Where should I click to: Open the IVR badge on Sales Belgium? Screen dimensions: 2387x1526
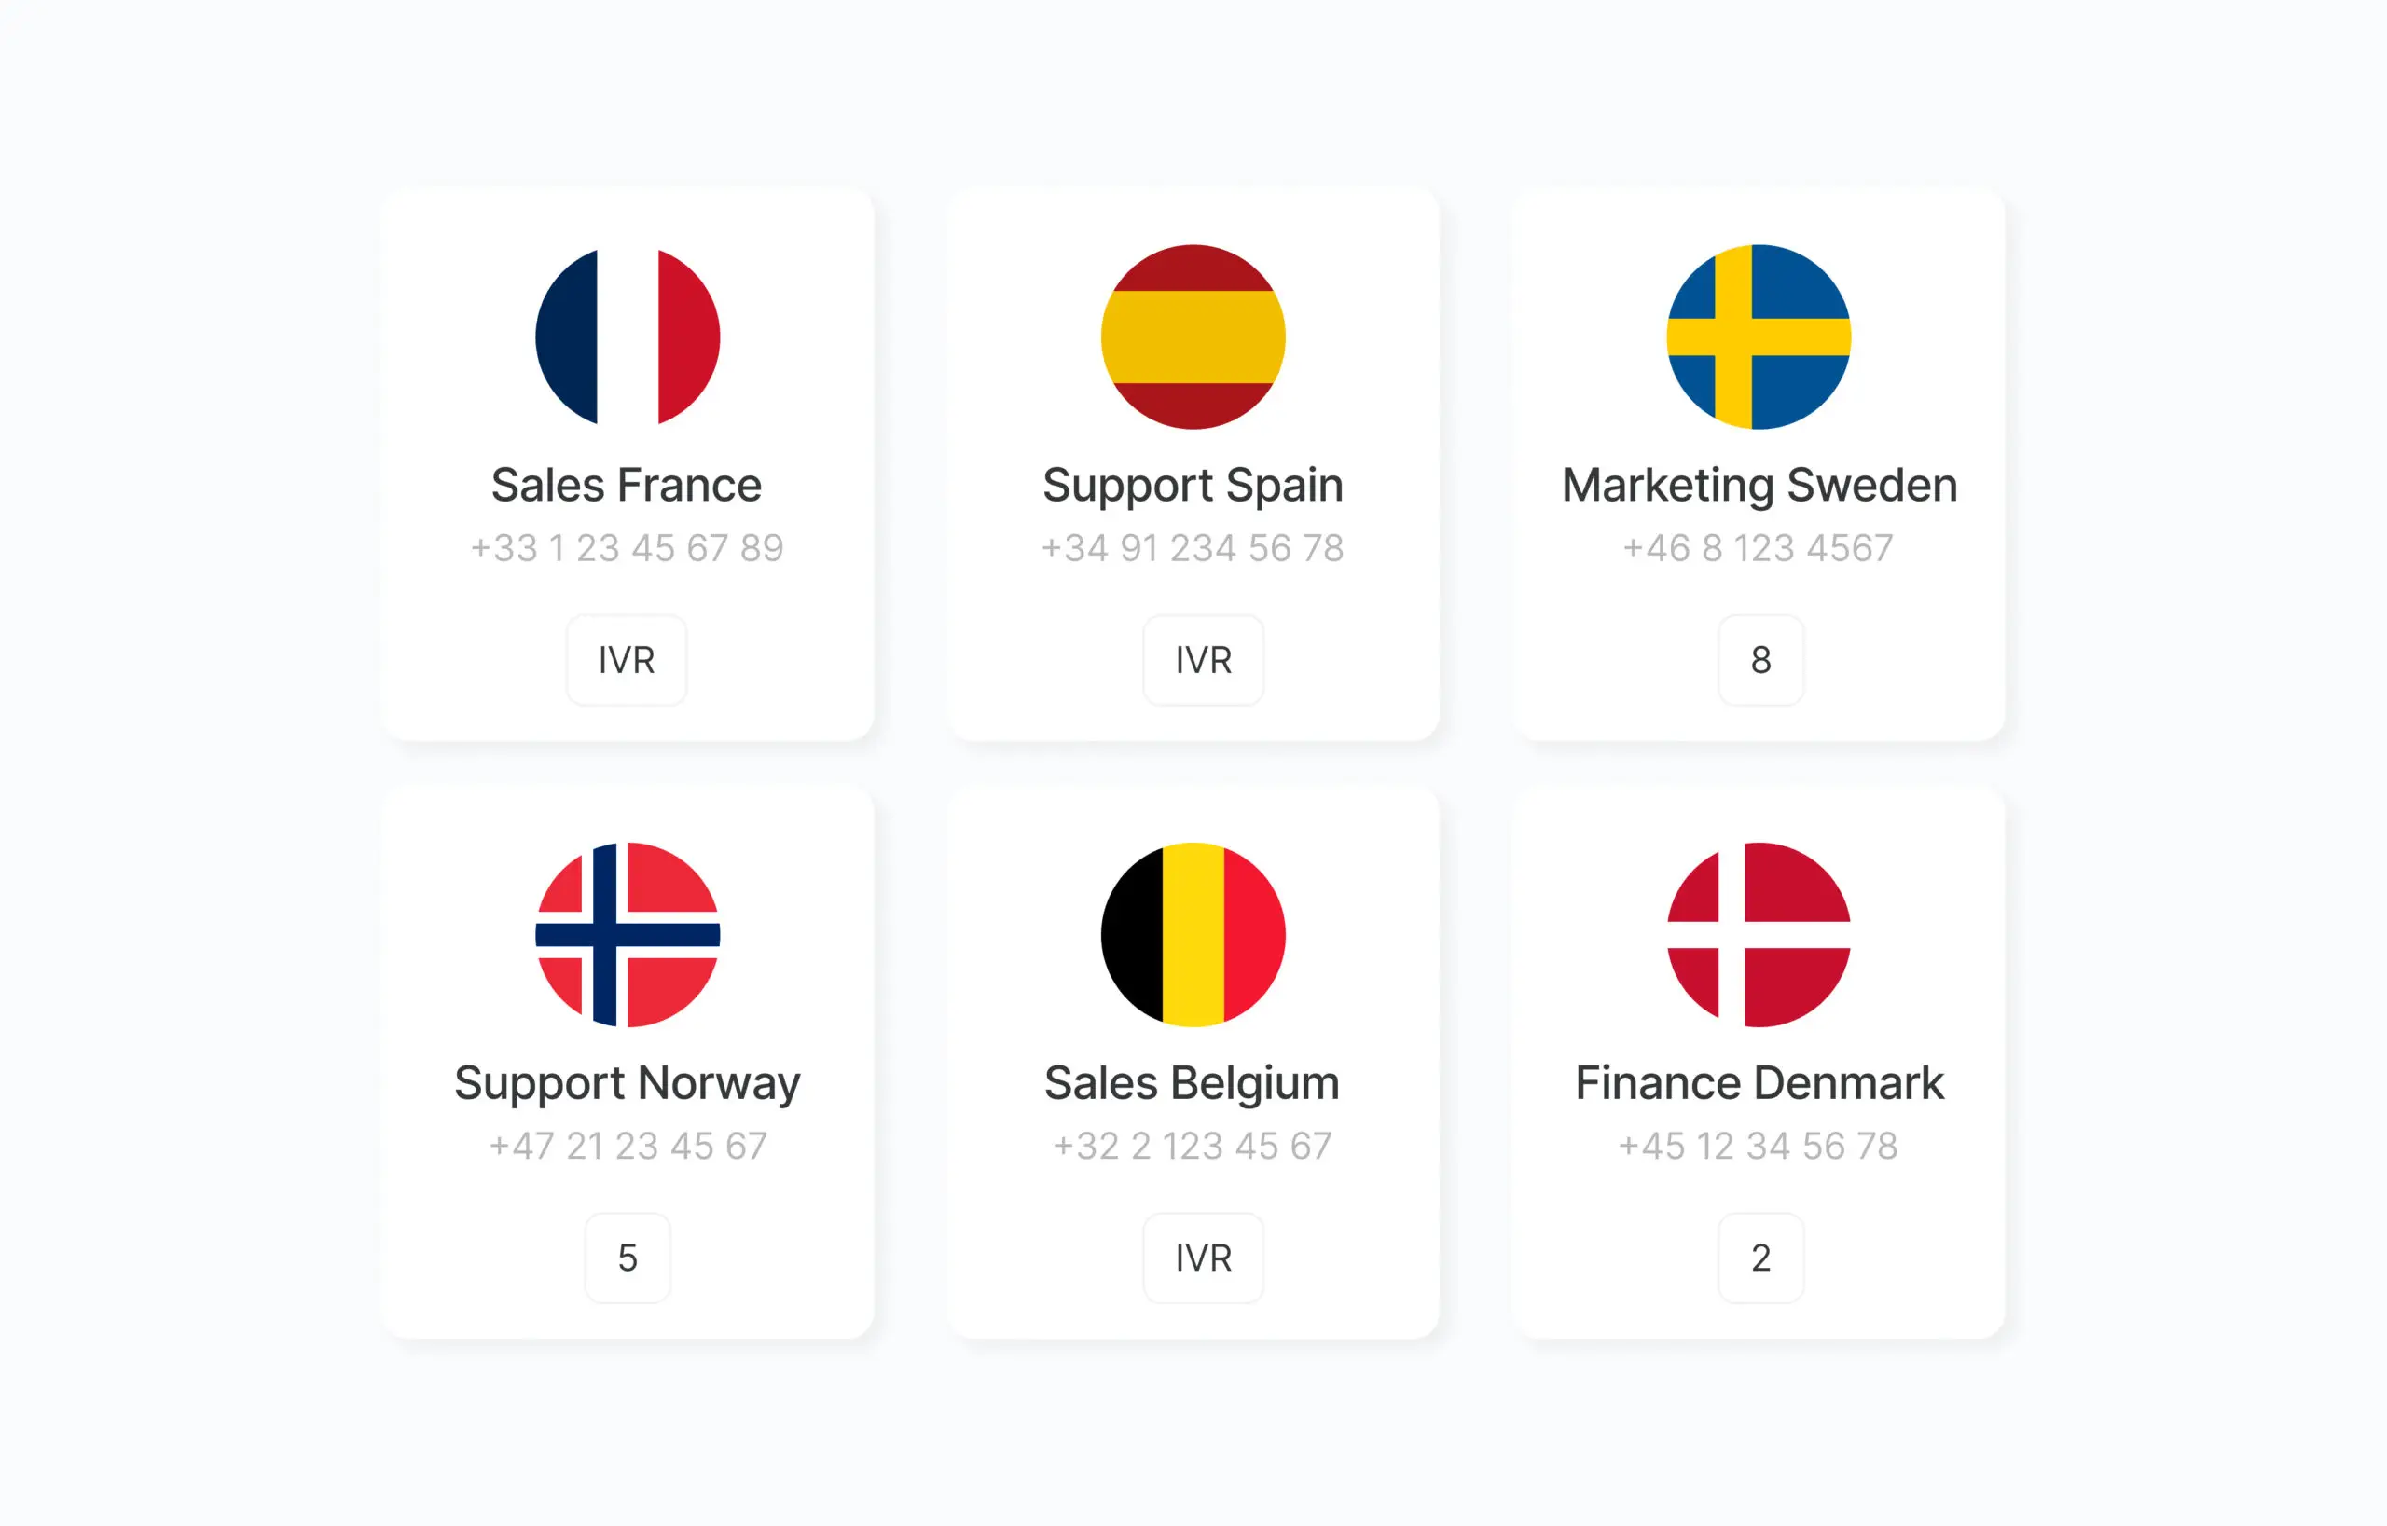(1204, 1258)
